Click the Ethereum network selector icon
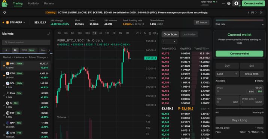The image size is (268, 139). click(236, 3)
